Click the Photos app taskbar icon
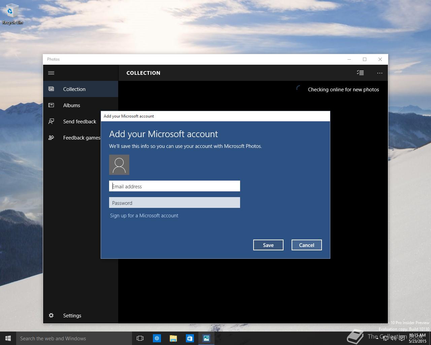 [206, 338]
